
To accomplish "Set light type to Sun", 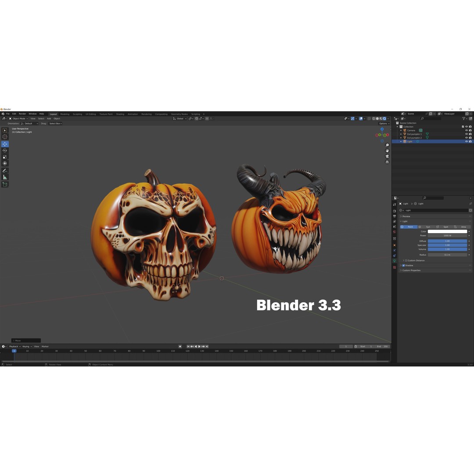I will pos(426,227).
